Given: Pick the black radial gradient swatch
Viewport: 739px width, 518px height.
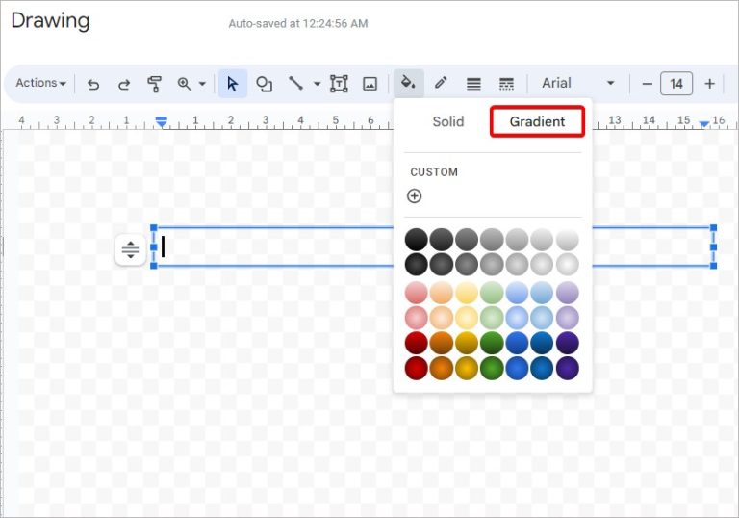Looking at the screenshot, I should (x=416, y=264).
